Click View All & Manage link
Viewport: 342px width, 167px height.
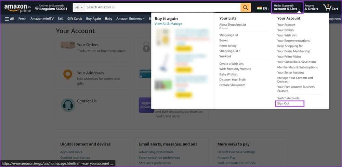pos(168,24)
